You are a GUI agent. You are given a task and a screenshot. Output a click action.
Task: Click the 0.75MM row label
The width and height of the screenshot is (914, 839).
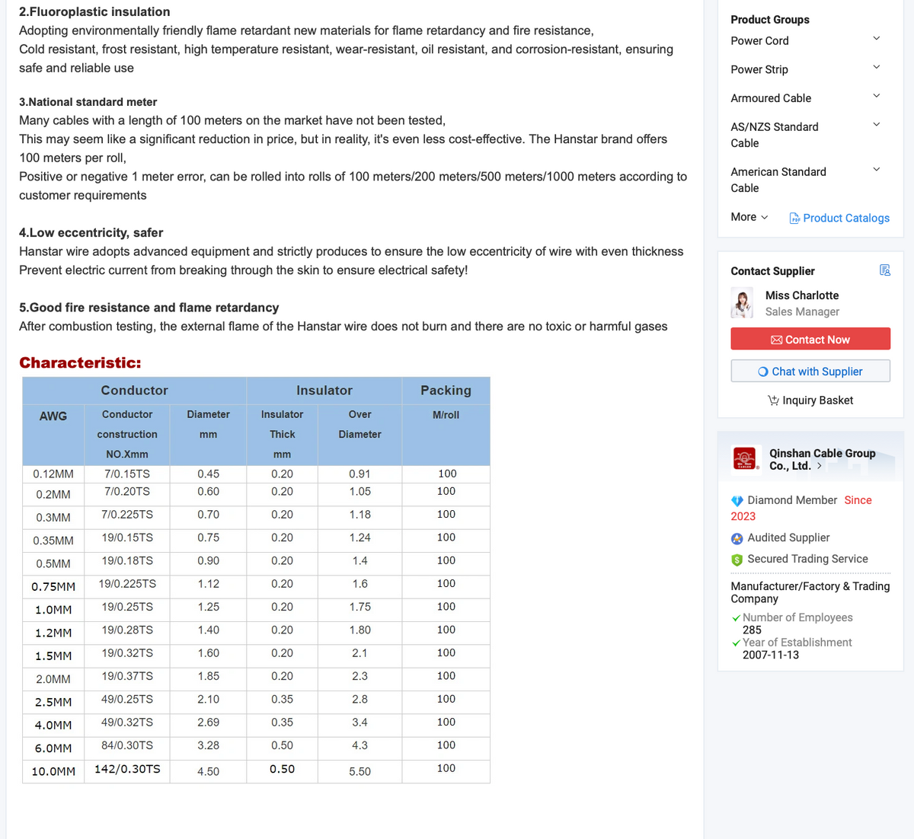(x=53, y=587)
